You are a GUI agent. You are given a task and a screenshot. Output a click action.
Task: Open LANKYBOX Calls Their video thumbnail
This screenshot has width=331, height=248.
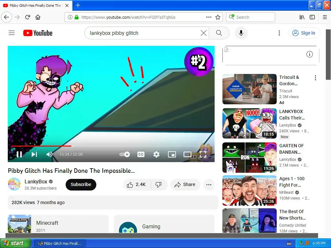tap(250, 123)
